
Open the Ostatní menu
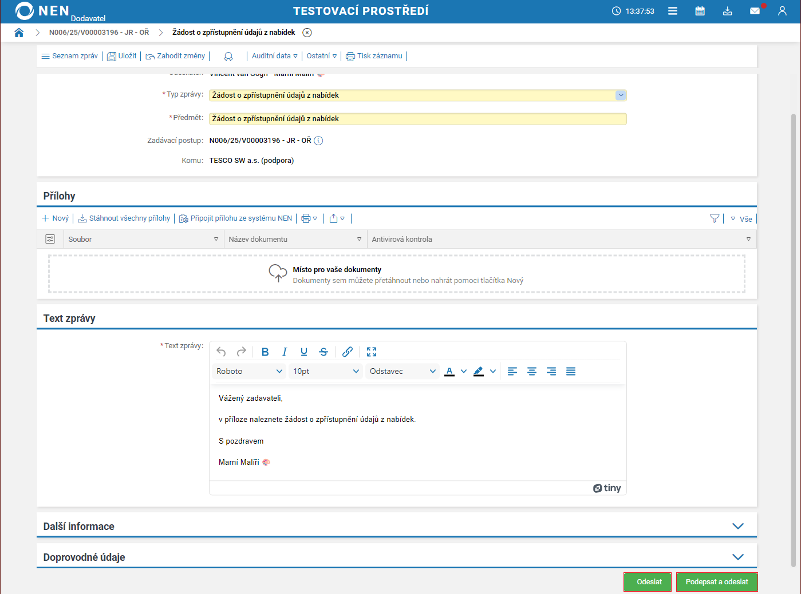coord(322,56)
